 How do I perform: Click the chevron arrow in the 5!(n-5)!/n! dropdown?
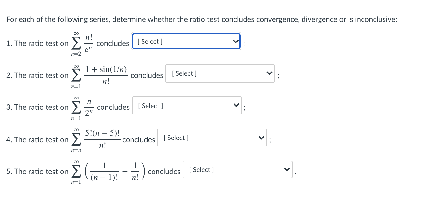pos(260,138)
